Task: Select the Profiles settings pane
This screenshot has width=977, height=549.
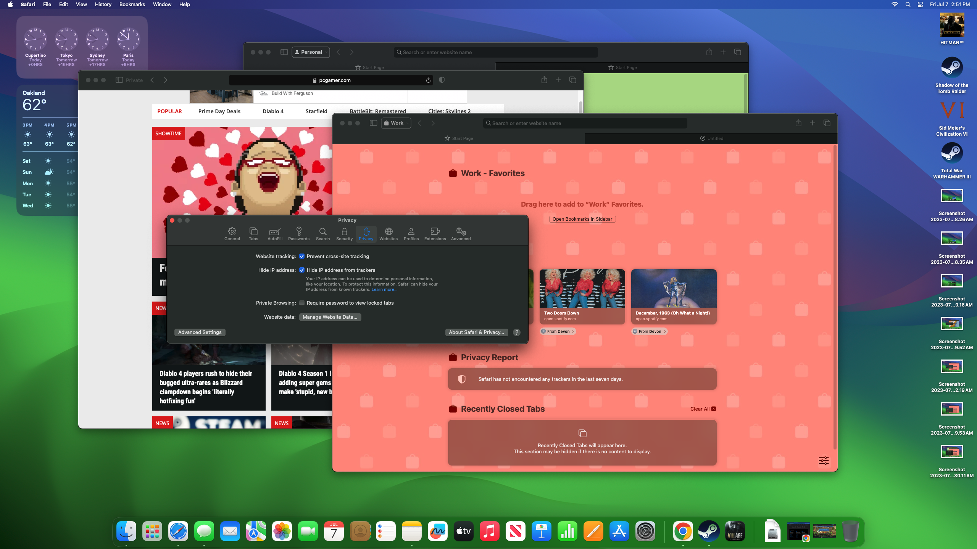Action: click(x=411, y=234)
